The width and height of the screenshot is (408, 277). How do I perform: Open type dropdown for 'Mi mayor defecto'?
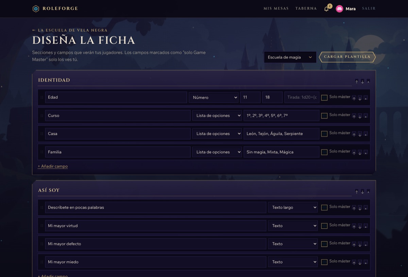pos(293,244)
